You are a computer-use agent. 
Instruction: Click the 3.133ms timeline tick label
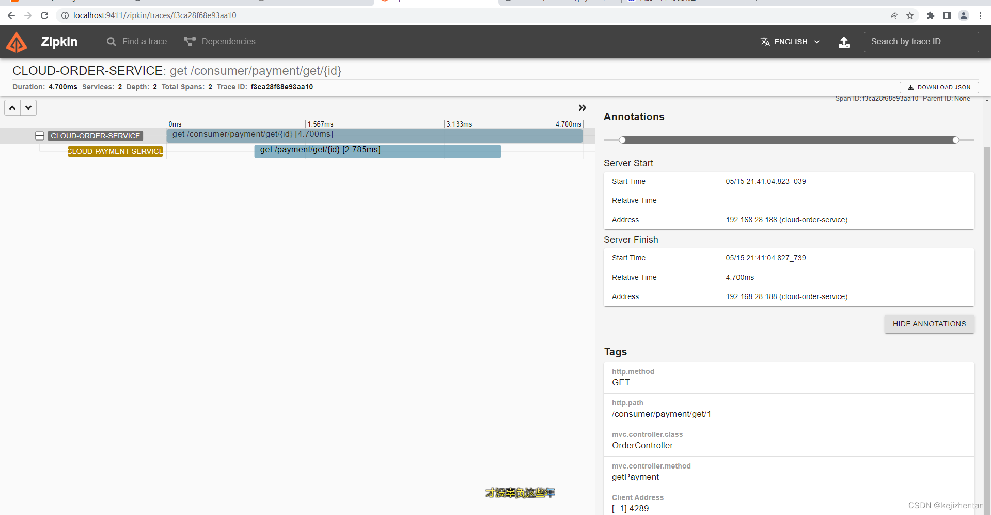pyautogui.click(x=459, y=124)
